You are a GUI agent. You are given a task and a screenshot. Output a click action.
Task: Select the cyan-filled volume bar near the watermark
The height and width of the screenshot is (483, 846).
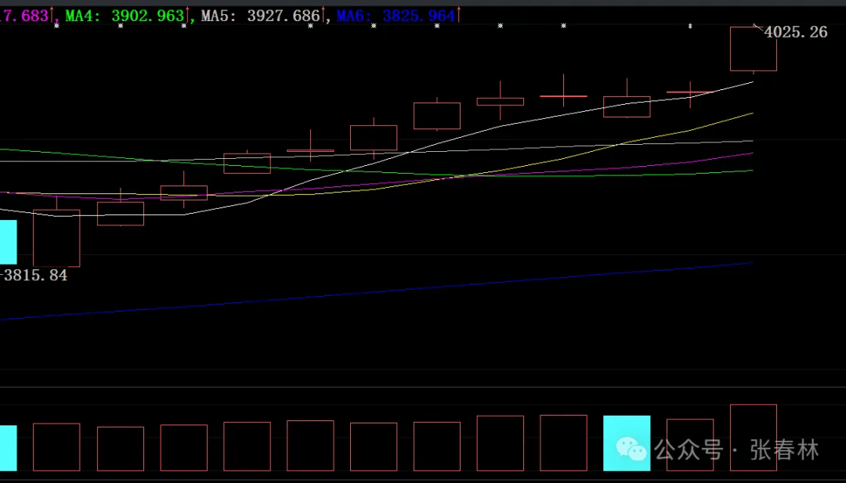pyautogui.click(x=626, y=443)
